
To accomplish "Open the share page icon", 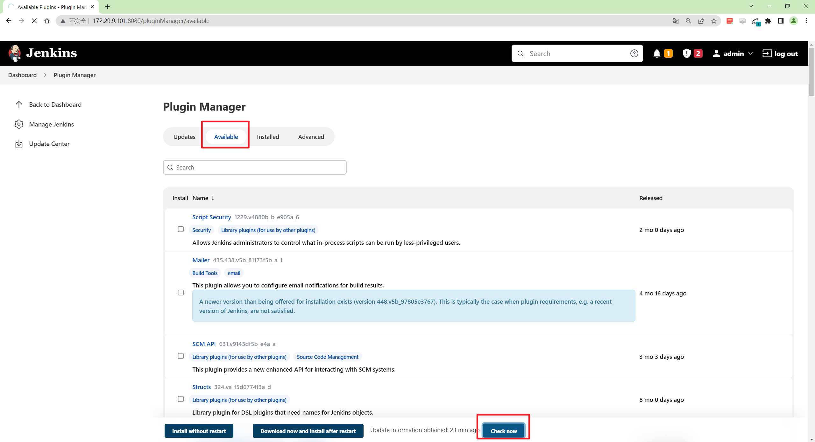I will pos(701,21).
